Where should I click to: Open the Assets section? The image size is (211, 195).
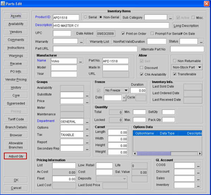tap(16, 16)
